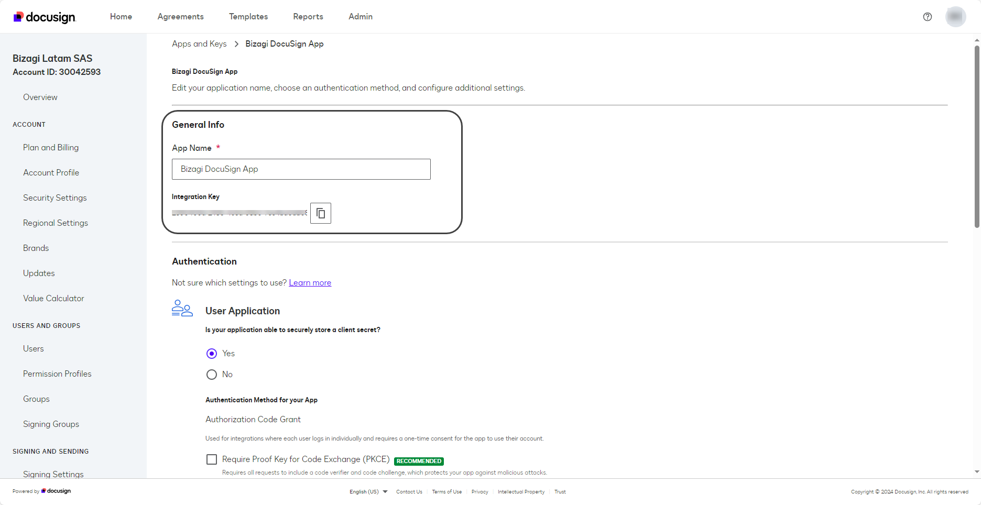Viewport: 981px width, 505px height.
Task: Open the Home menu
Action: click(x=121, y=17)
